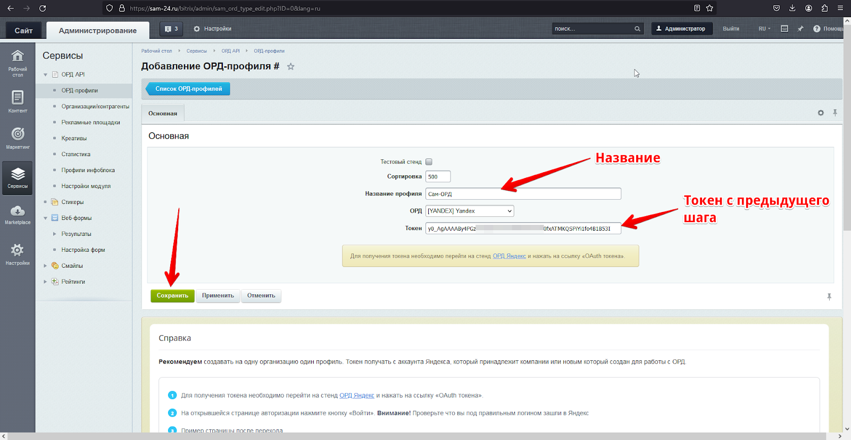
Task: Open browser reader view icon
Action: (x=697, y=8)
